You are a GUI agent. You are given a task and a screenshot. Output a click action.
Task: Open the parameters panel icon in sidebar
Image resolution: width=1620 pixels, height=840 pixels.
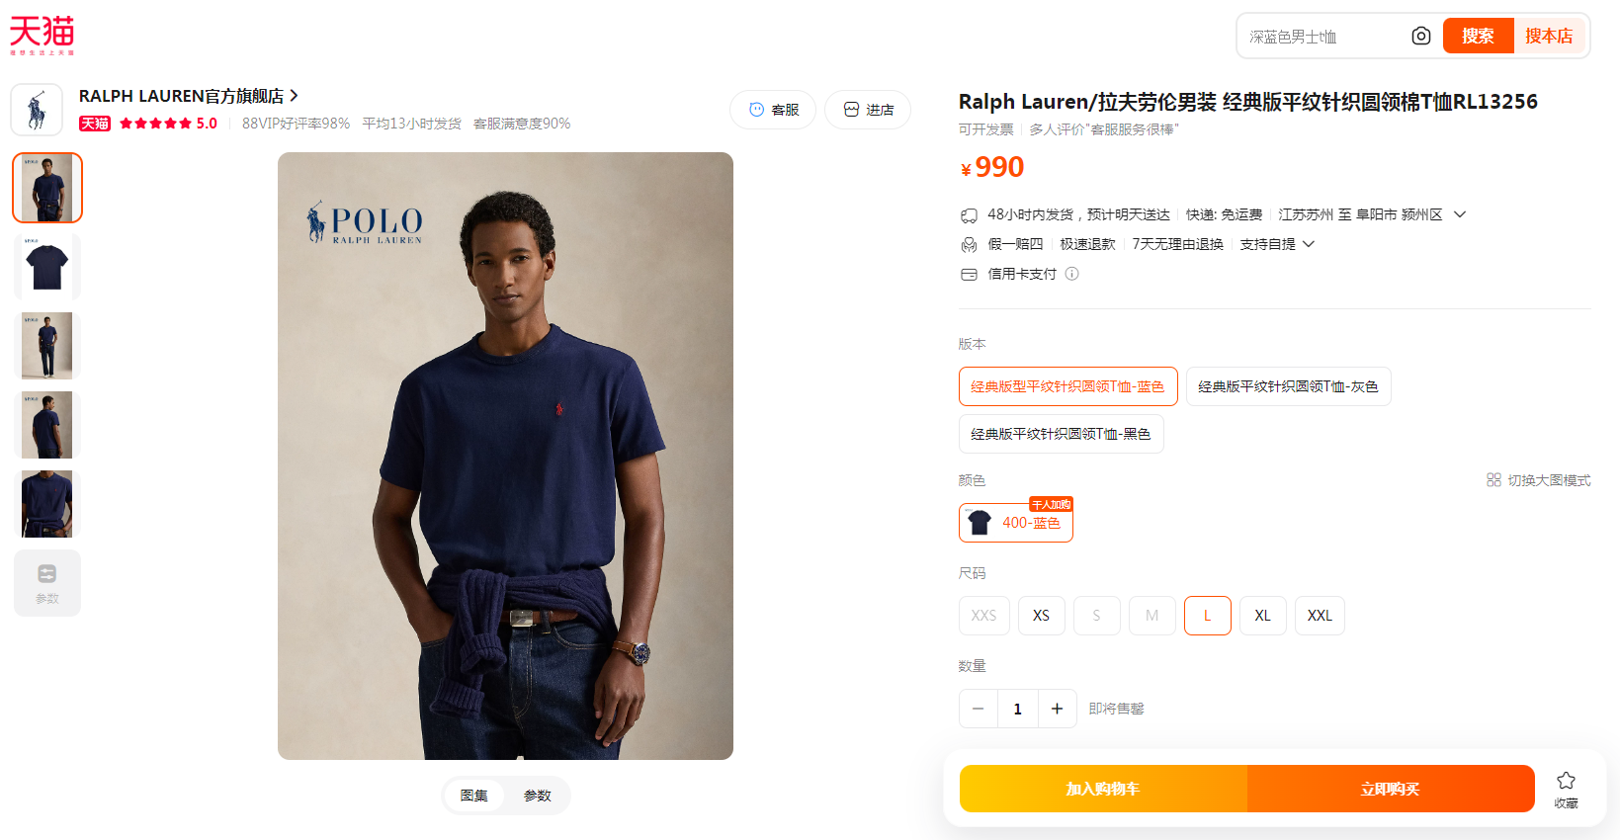point(47,583)
